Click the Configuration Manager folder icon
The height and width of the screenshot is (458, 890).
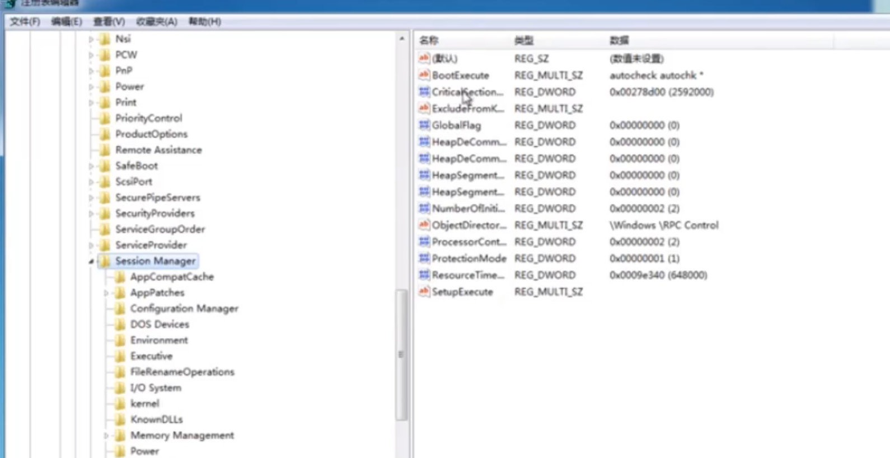point(120,308)
